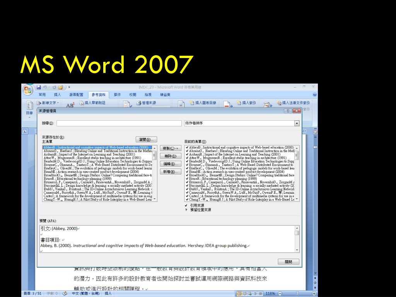
Task: Click the mark index entry icon
Action: (227, 104)
